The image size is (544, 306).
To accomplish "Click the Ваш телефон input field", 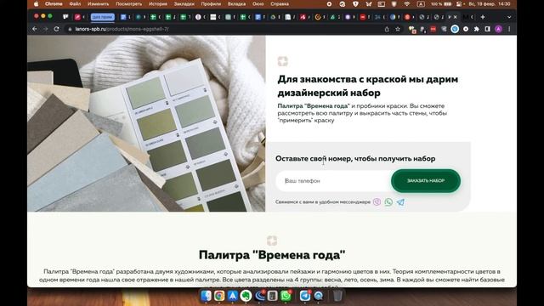I will pyautogui.click(x=333, y=181).
